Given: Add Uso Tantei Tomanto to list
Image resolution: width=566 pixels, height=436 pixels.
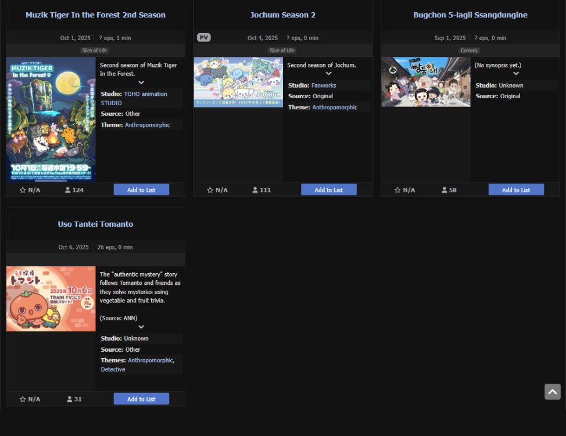Looking at the screenshot, I should (141, 399).
